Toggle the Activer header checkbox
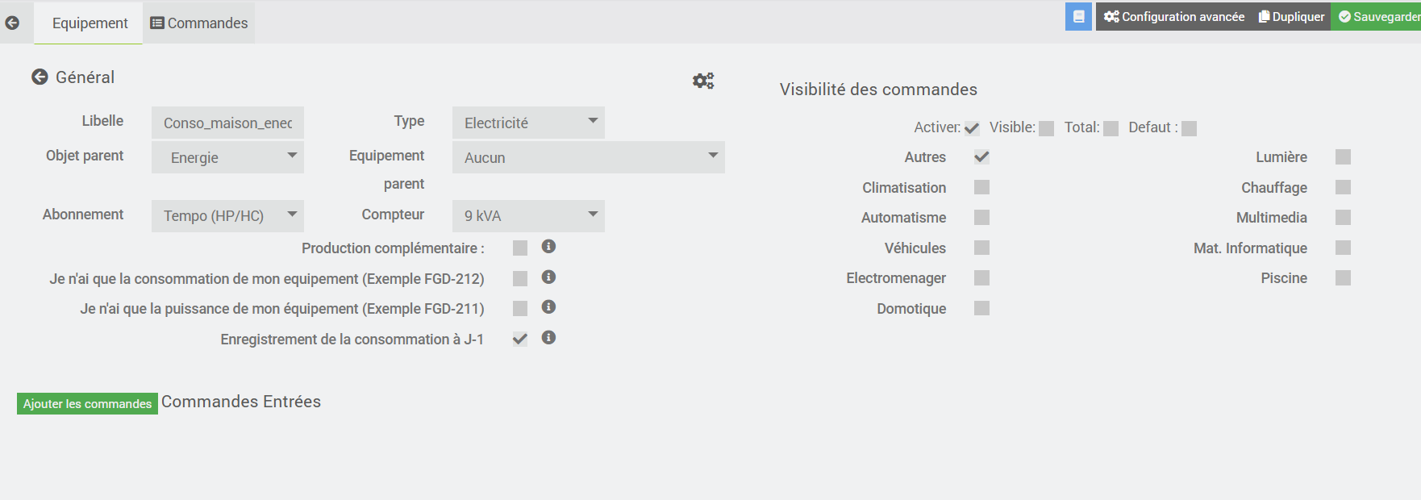Viewport: 1421px width, 500px height. (972, 128)
